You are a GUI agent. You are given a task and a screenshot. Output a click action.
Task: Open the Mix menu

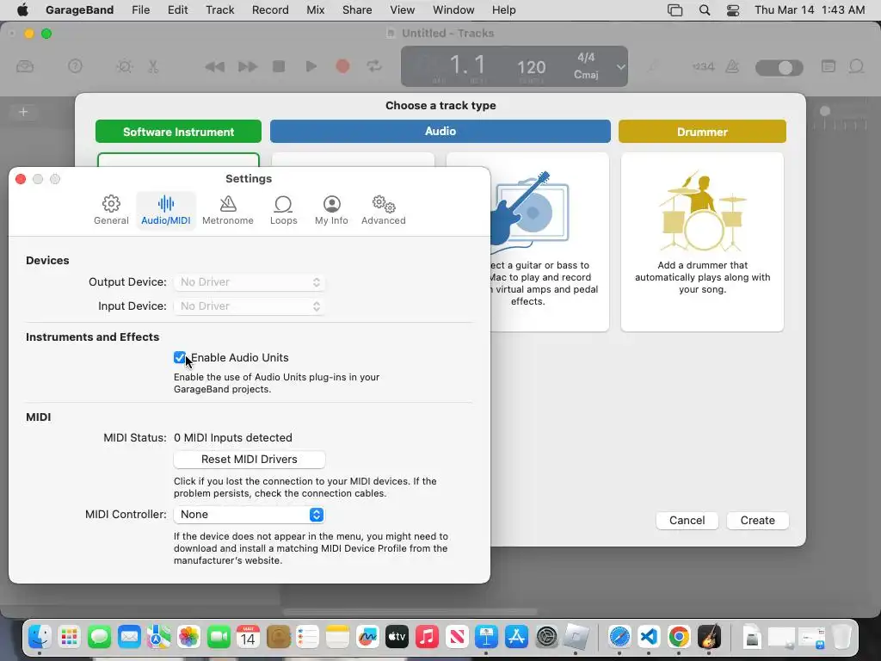(x=315, y=10)
